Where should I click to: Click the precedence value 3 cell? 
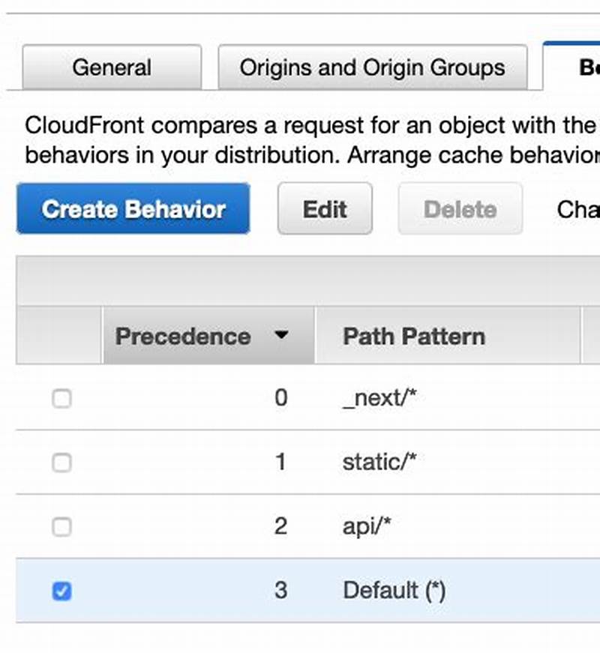tap(280, 591)
